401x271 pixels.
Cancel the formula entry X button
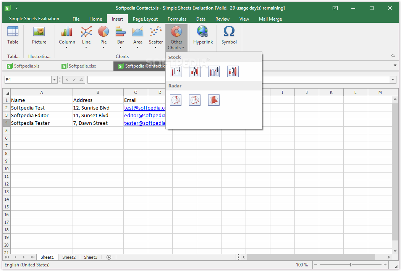66,80
